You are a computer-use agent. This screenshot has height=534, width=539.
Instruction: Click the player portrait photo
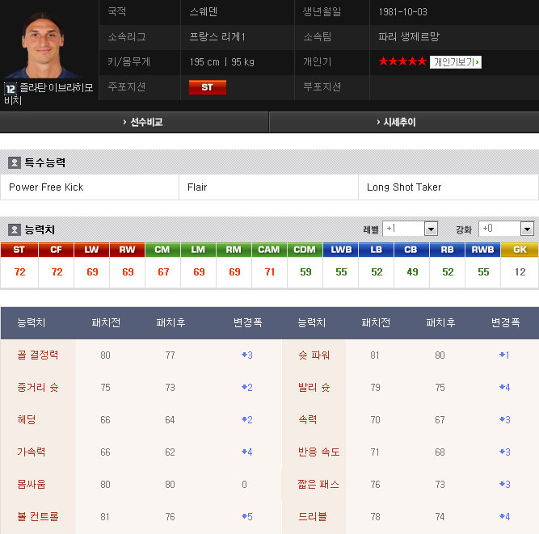pyautogui.click(x=43, y=44)
